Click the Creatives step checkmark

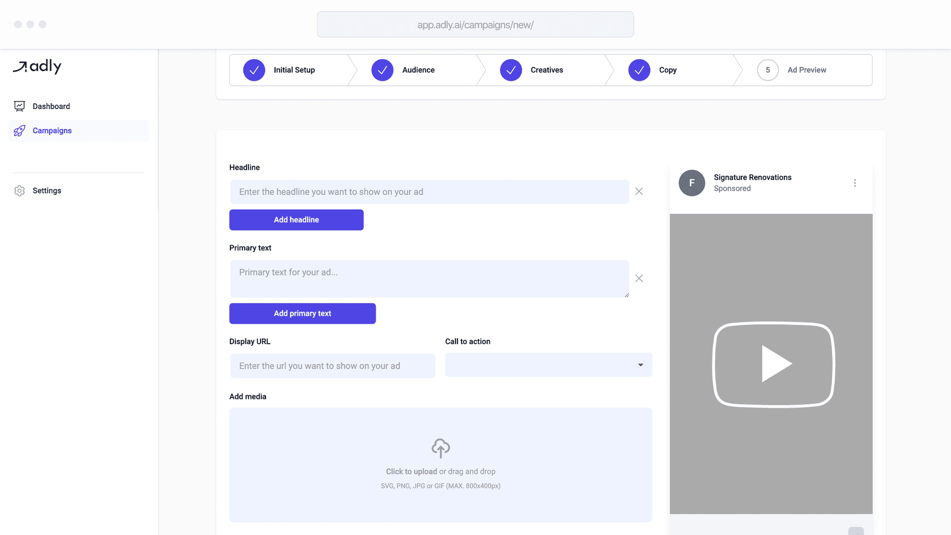[x=511, y=70]
